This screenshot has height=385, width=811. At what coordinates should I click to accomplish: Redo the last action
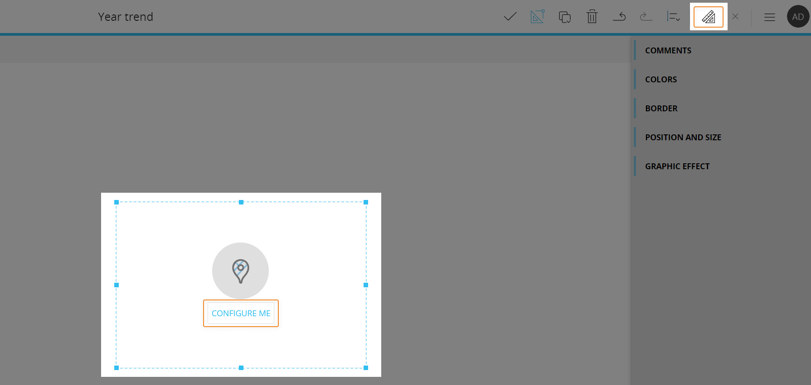[x=646, y=17]
